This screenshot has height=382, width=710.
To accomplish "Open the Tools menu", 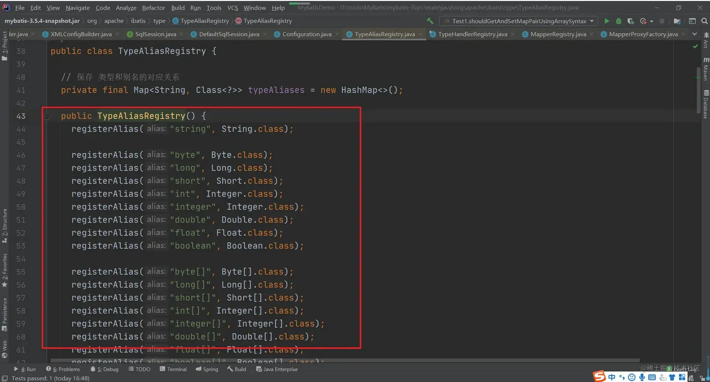I will click(214, 8).
